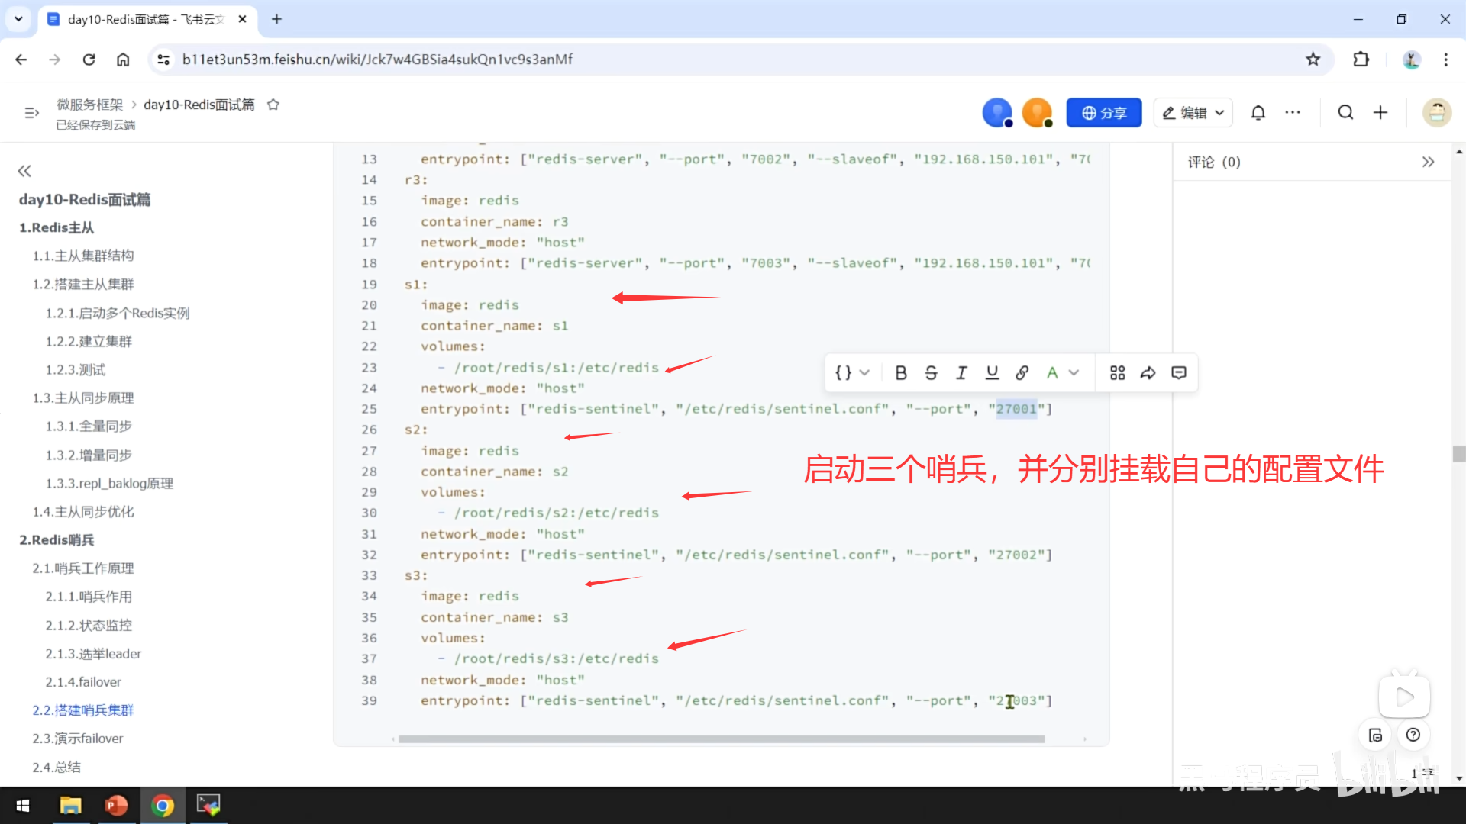This screenshot has height=824, width=1466.
Task: Click the search magnifier icon
Action: point(1345,113)
